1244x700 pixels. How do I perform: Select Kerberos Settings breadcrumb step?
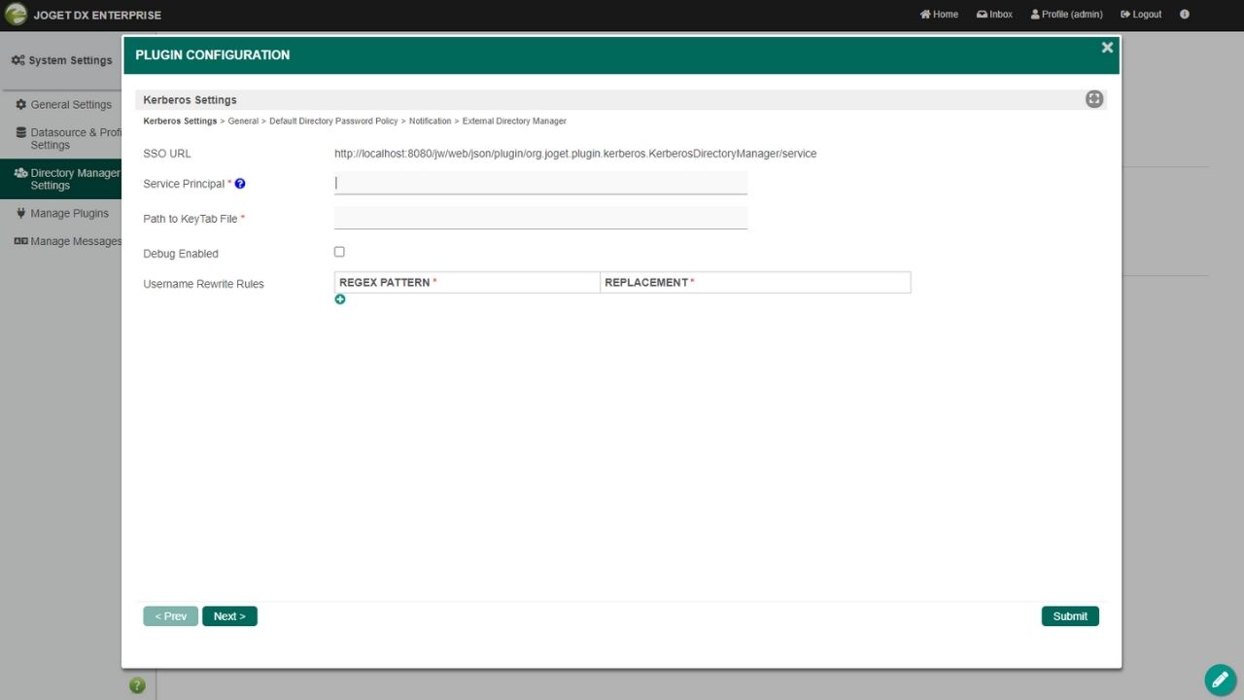coord(180,122)
